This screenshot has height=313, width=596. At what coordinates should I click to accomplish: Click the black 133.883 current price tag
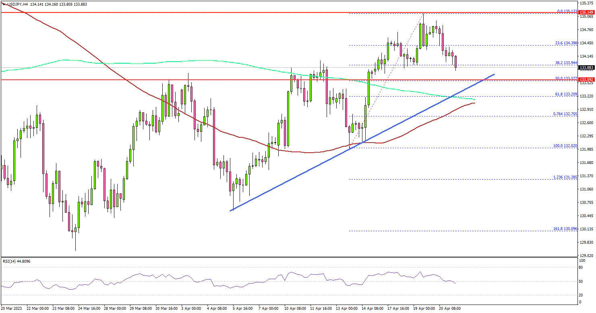tap(586, 67)
